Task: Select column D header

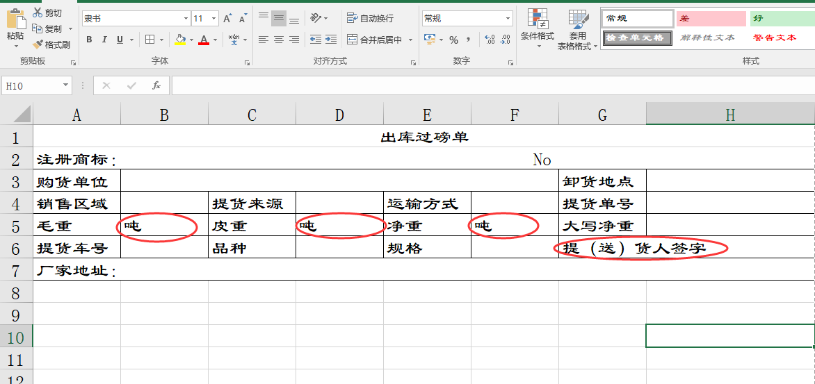Action: coord(339,115)
